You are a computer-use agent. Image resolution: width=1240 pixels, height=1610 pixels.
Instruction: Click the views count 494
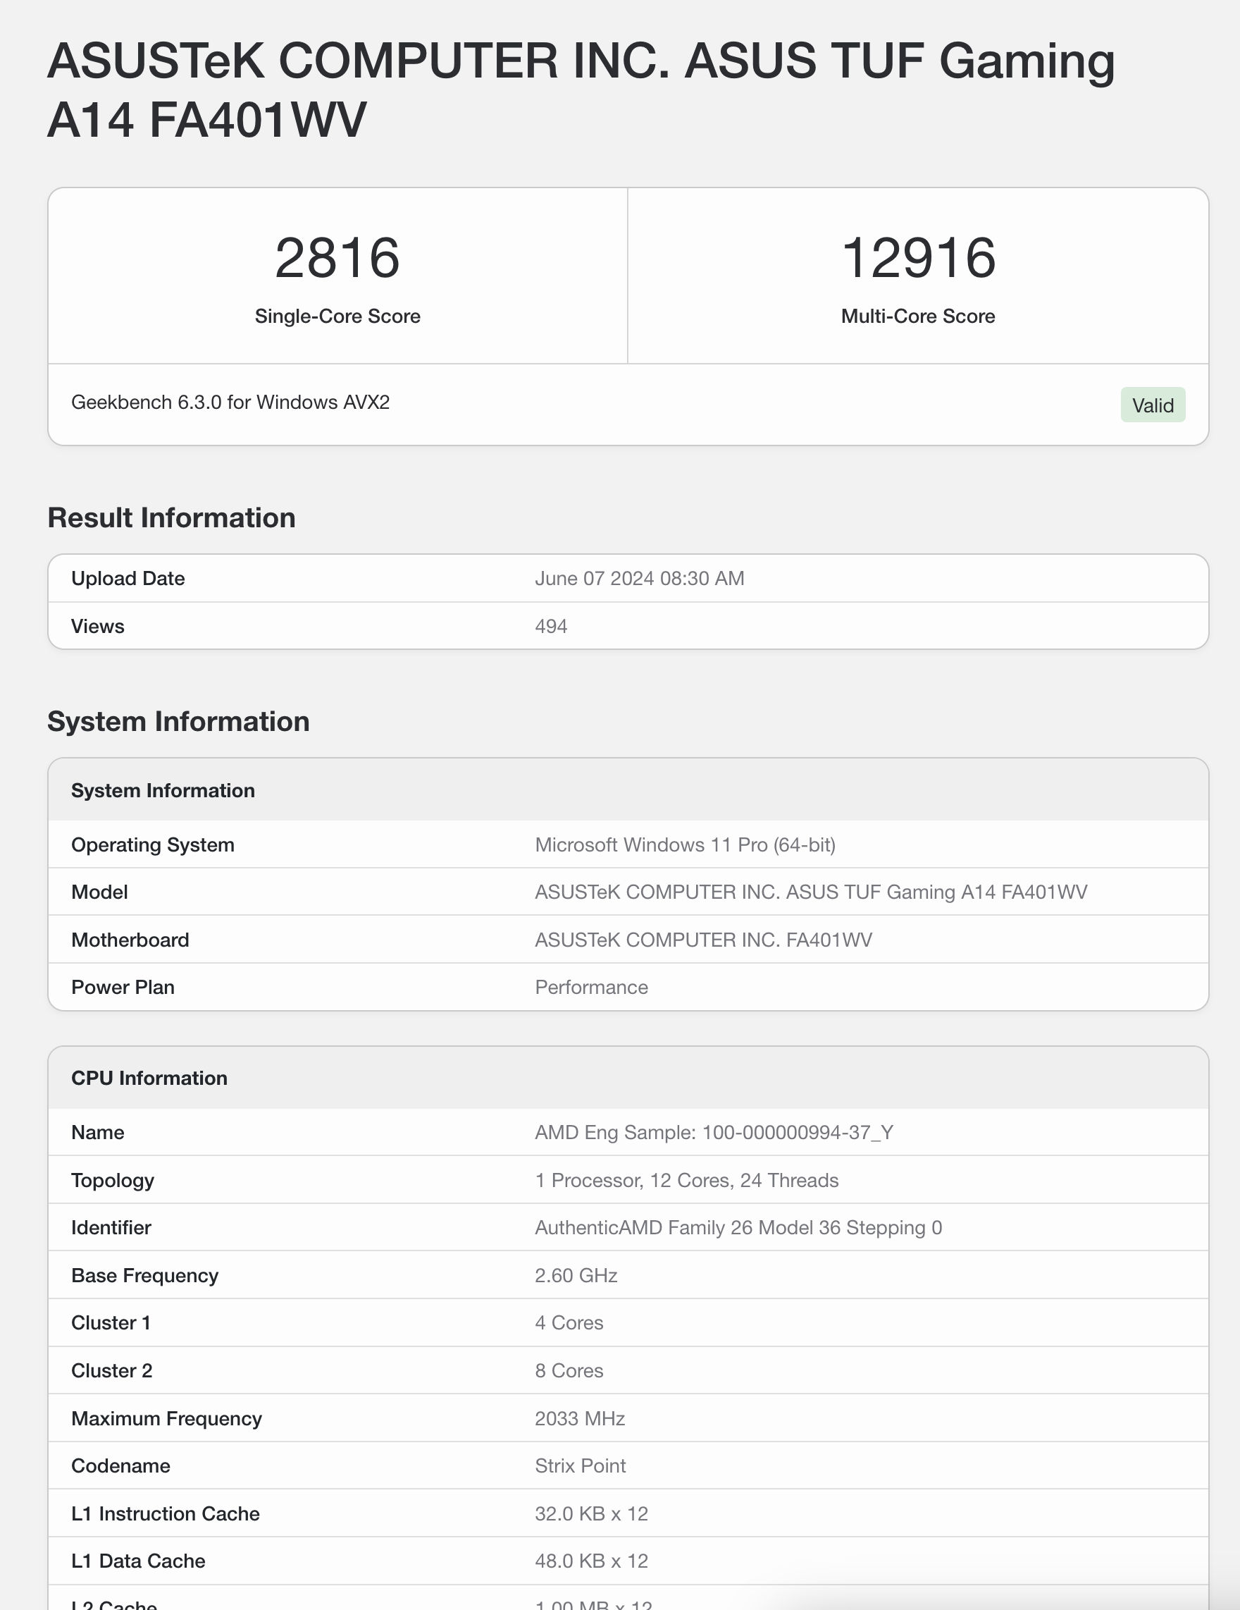[551, 627]
